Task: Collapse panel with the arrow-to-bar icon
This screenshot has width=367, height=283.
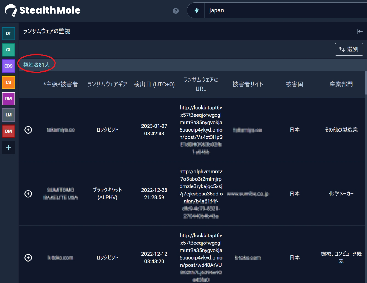Action: (x=359, y=31)
